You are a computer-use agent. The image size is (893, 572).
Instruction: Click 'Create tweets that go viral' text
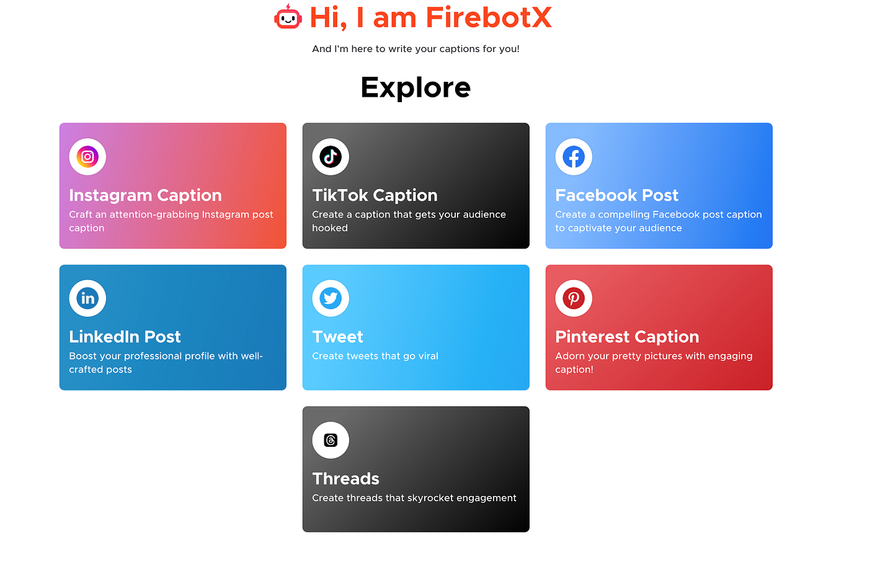tap(375, 356)
